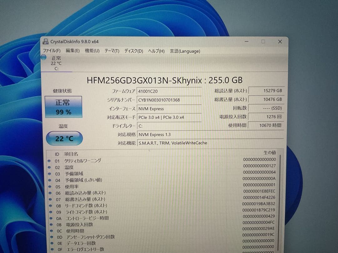Click the standard field NVM Express 1.3
Image resolution: width=338 pixels, height=253 pixels.
pyautogui.click(x=210, y=135)
